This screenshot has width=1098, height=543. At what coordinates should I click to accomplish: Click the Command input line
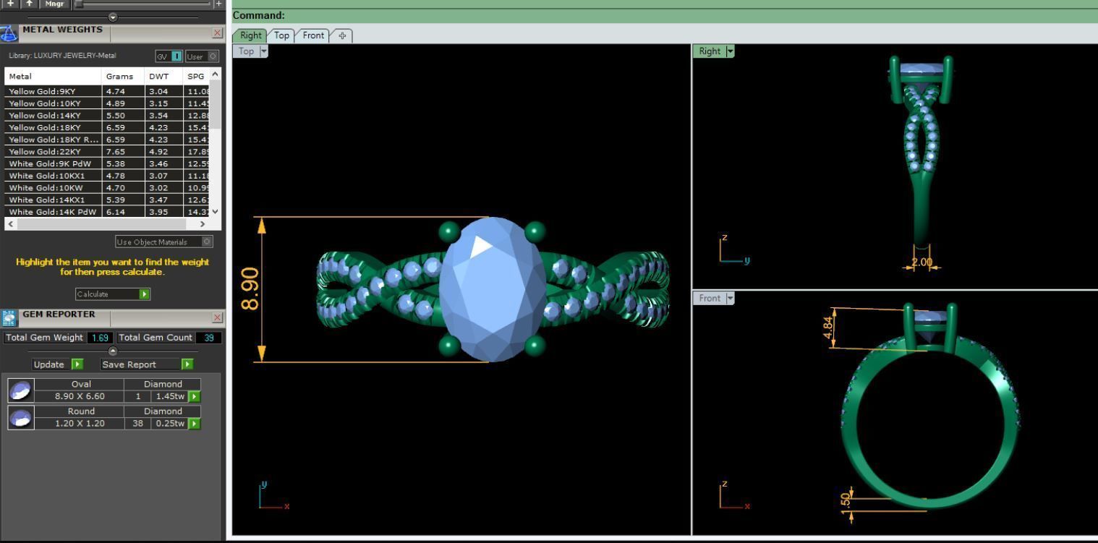pyautogui.click(x=663, y=15)
